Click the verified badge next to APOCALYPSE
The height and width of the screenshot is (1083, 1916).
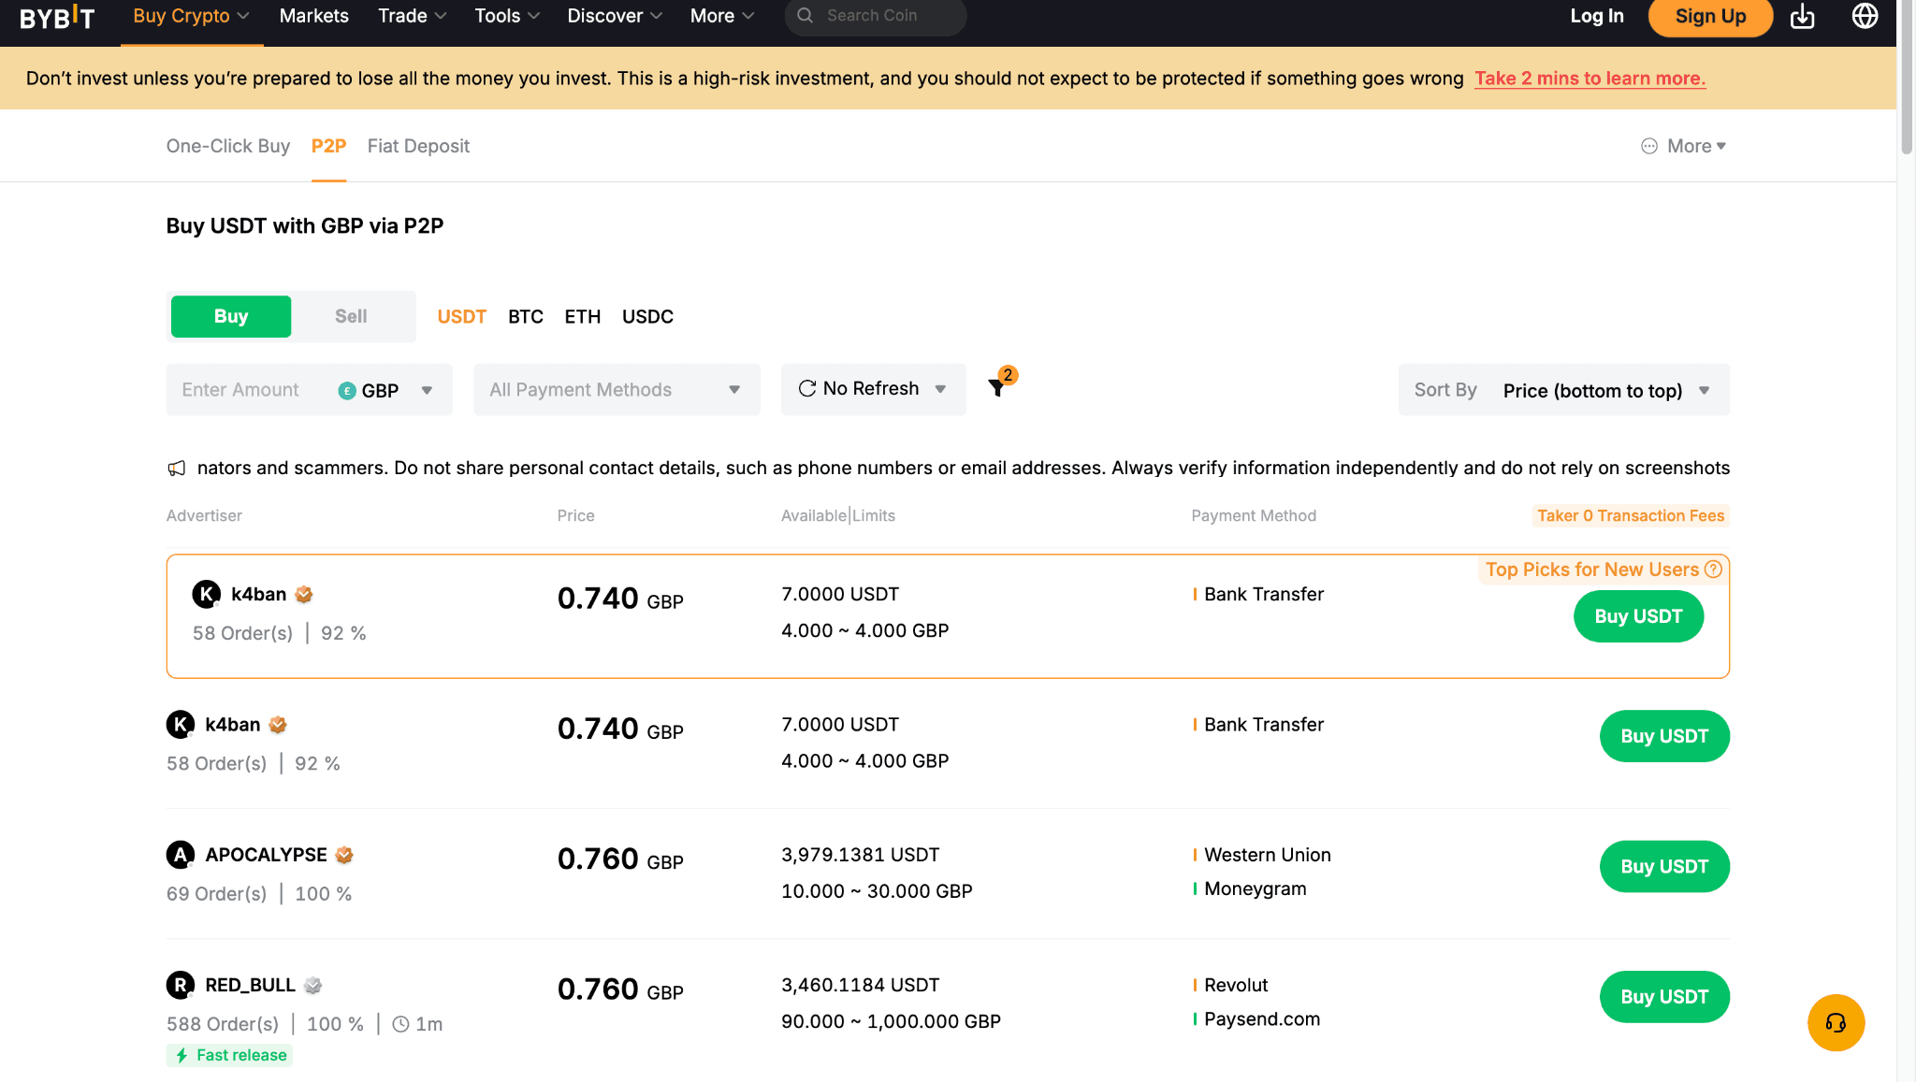point(344,855)
